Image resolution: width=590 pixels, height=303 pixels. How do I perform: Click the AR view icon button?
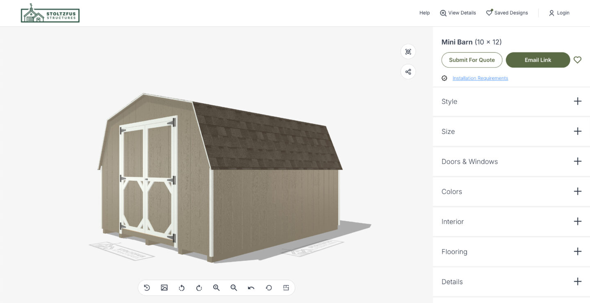[408, 52]
